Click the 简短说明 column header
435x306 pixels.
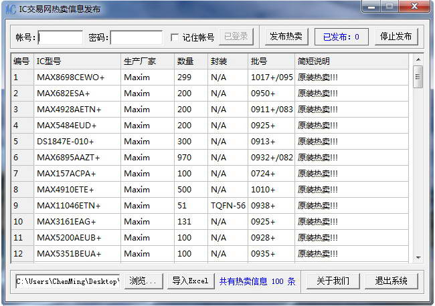[351, 61]
